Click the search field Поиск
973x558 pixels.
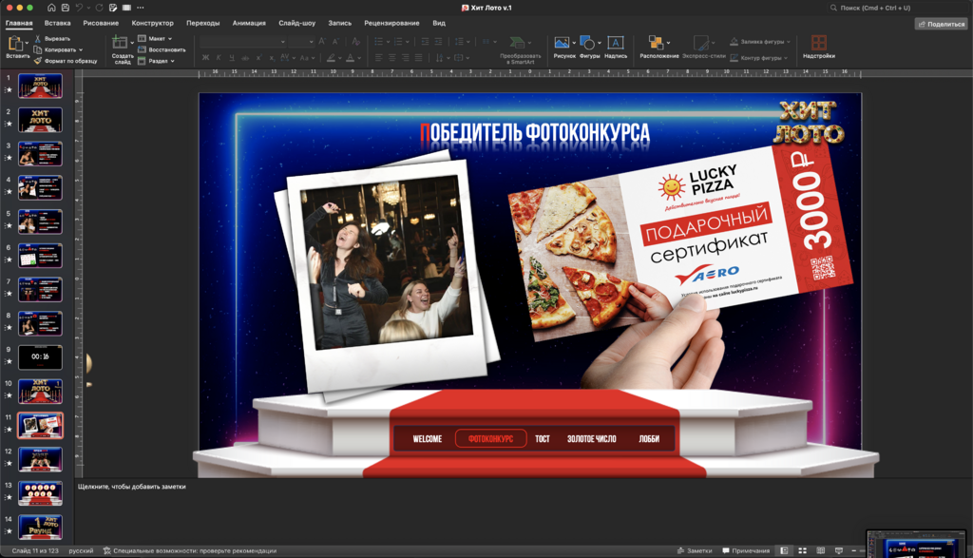(875, 8)
